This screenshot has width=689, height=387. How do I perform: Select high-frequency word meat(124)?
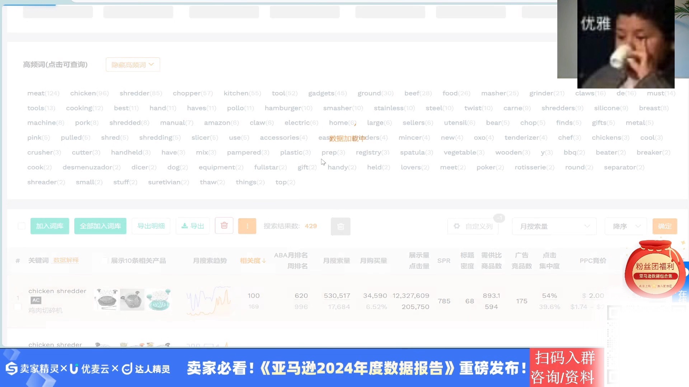pyautogui.click(x=43, y=93)
